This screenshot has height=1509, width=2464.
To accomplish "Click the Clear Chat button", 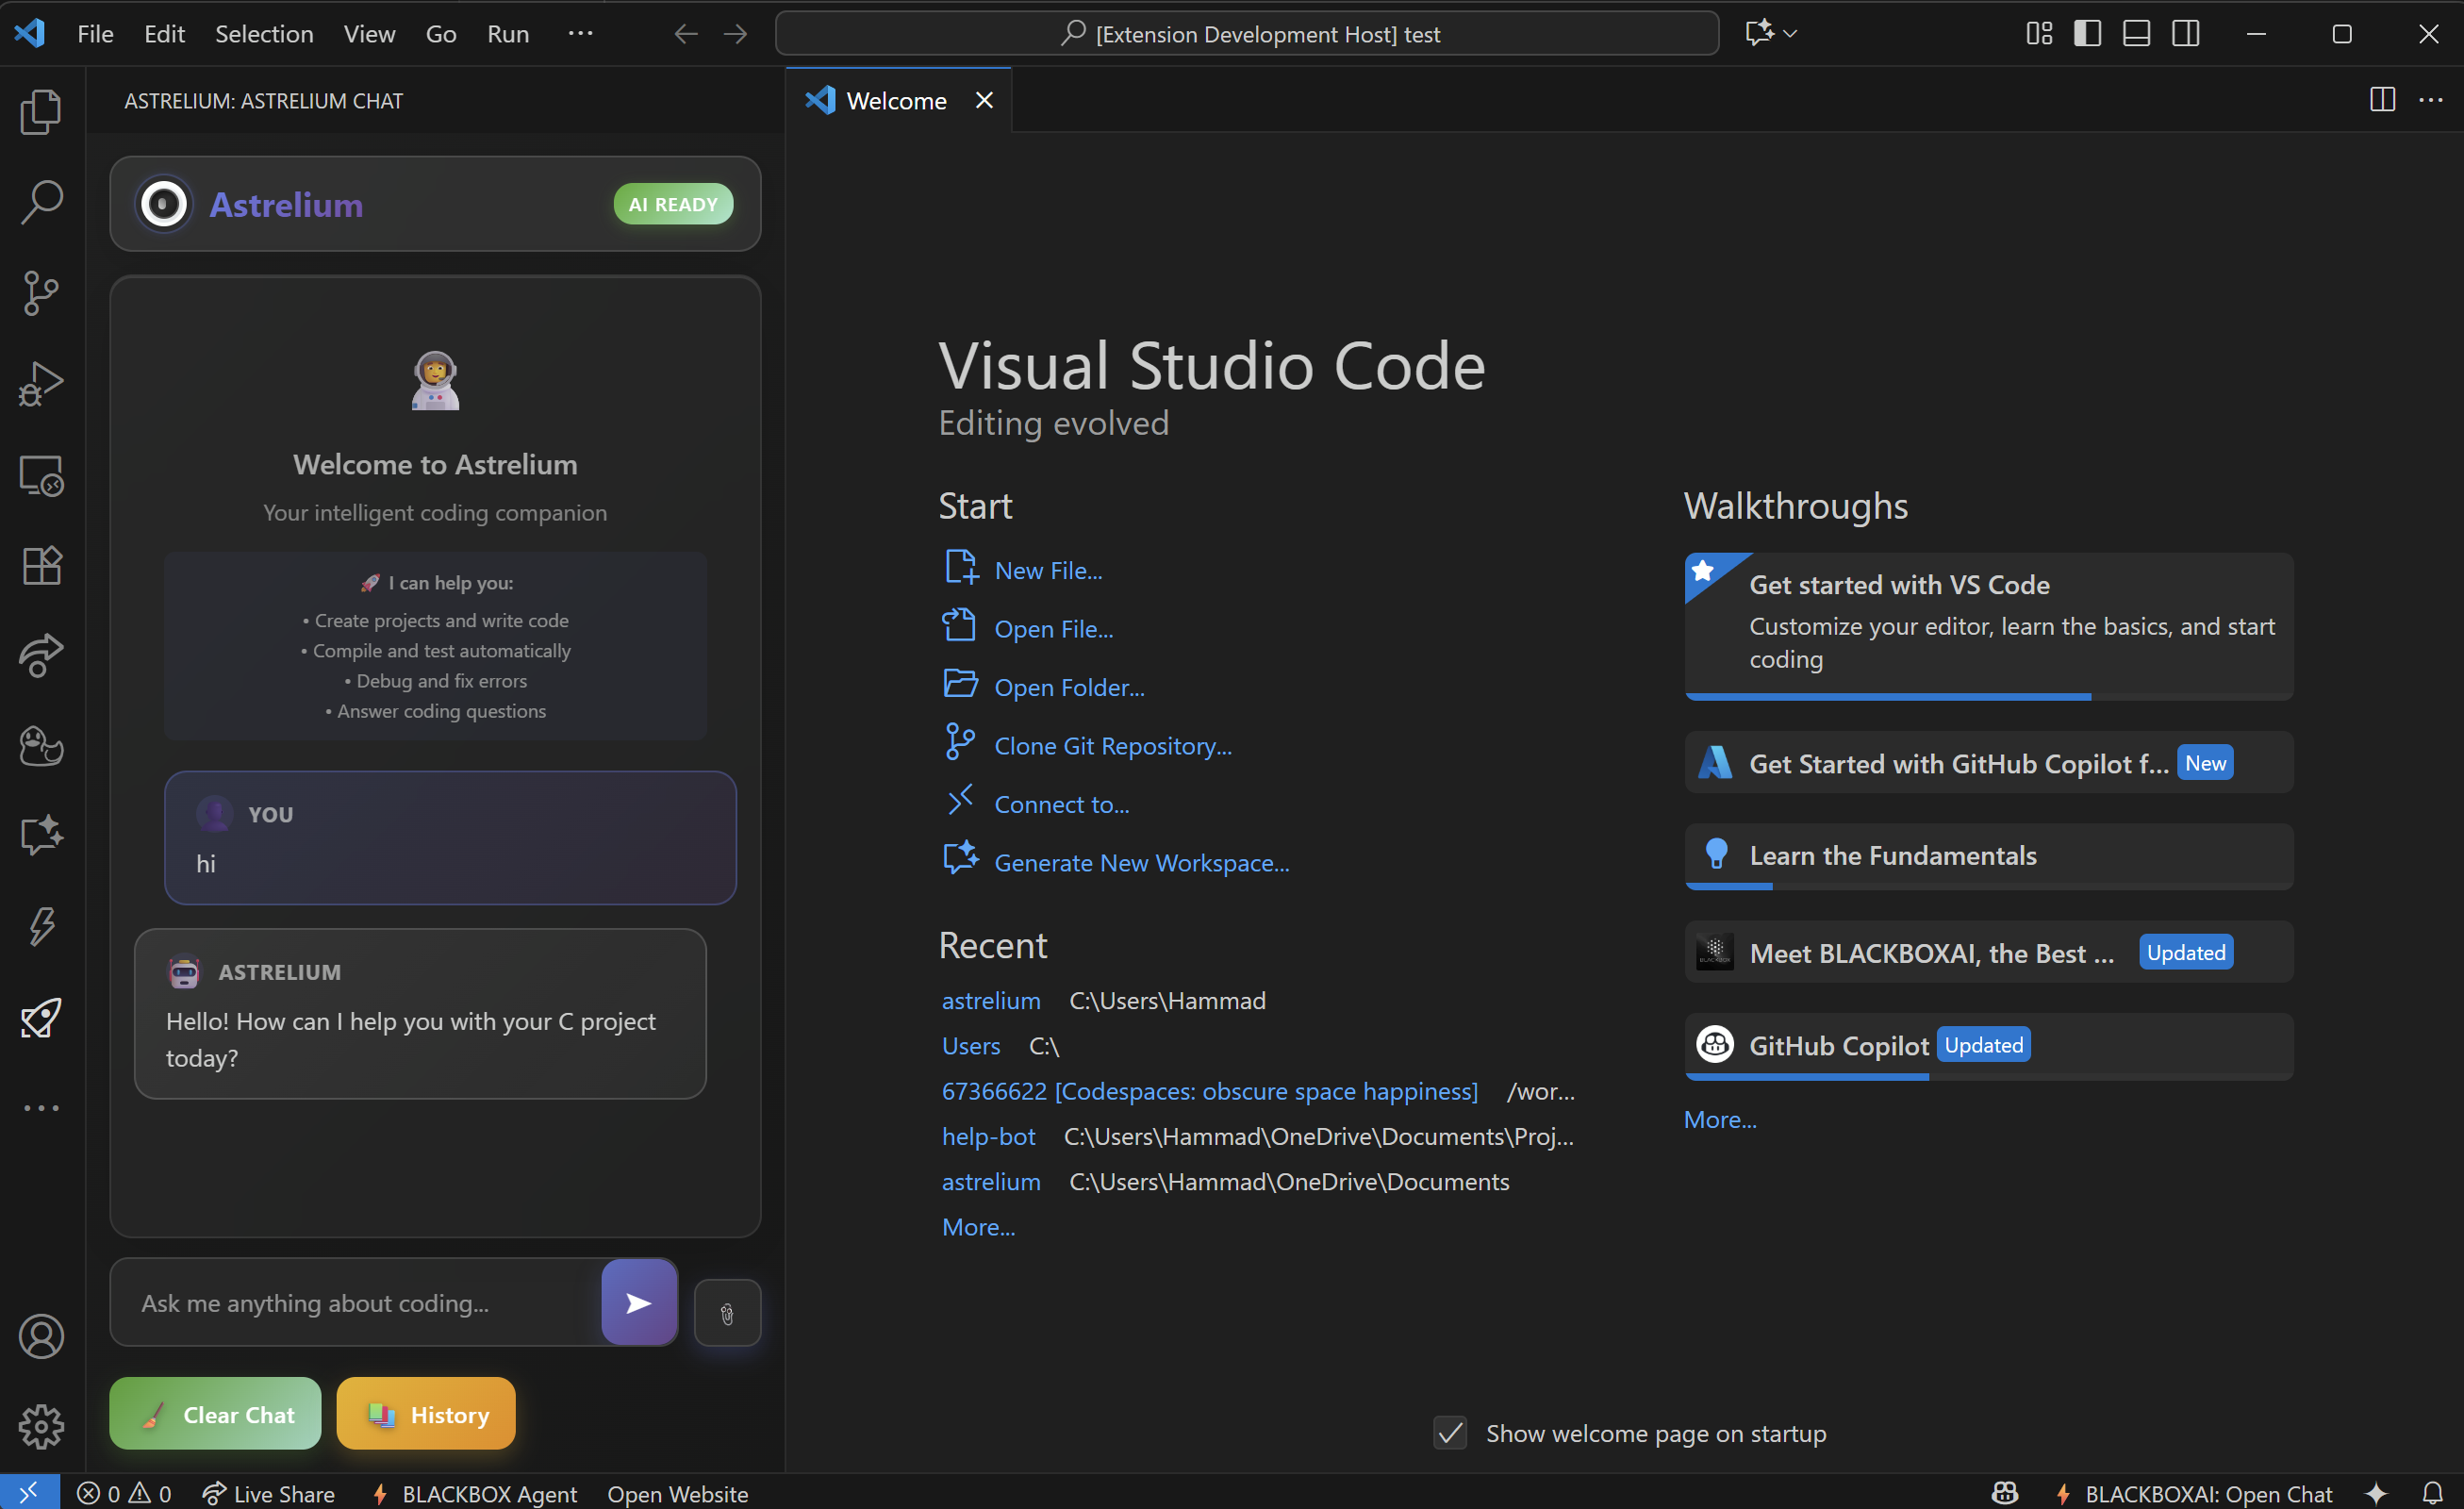I will 215,1414.
